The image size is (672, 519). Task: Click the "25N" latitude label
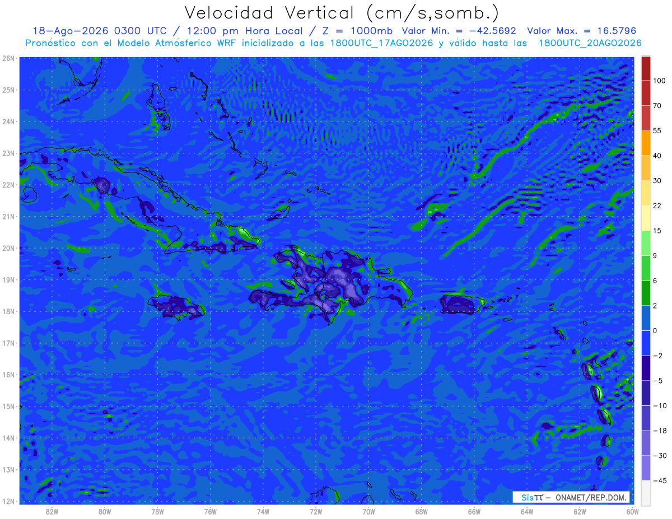[x=8, y=90]
